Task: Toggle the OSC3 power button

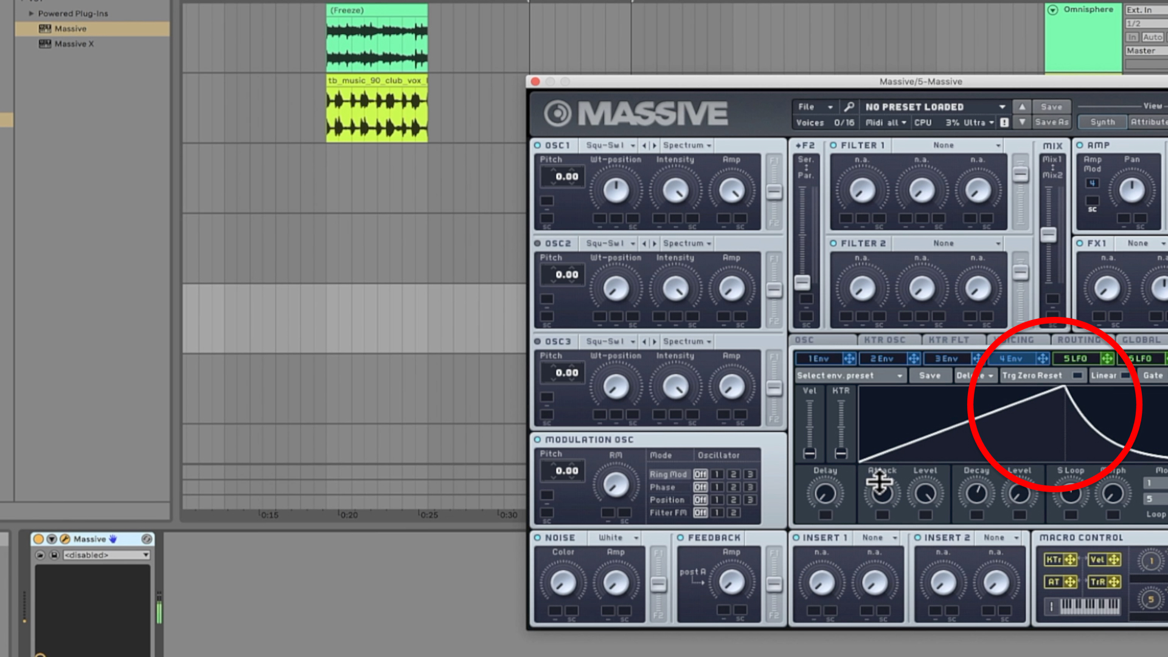Action: (538, 342)
